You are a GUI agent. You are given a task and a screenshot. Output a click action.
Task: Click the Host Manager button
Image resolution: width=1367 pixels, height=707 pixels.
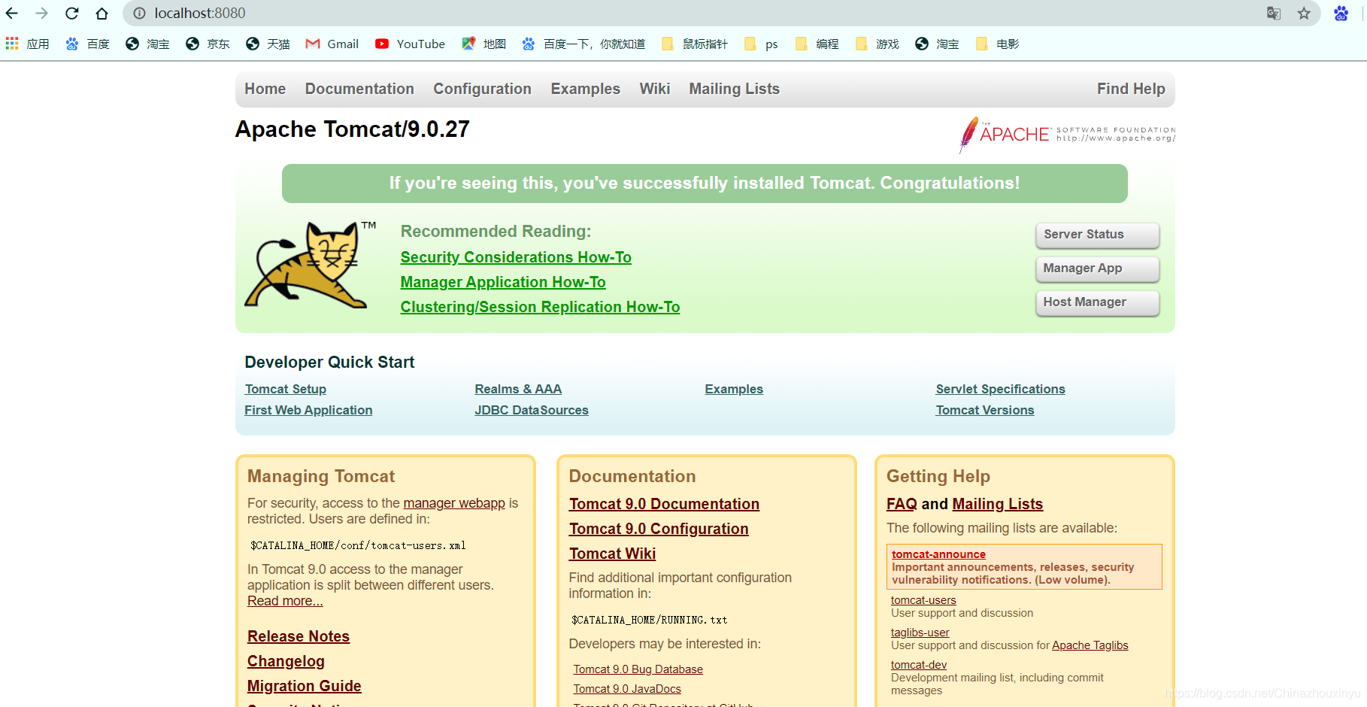(x=1098, y=302)
